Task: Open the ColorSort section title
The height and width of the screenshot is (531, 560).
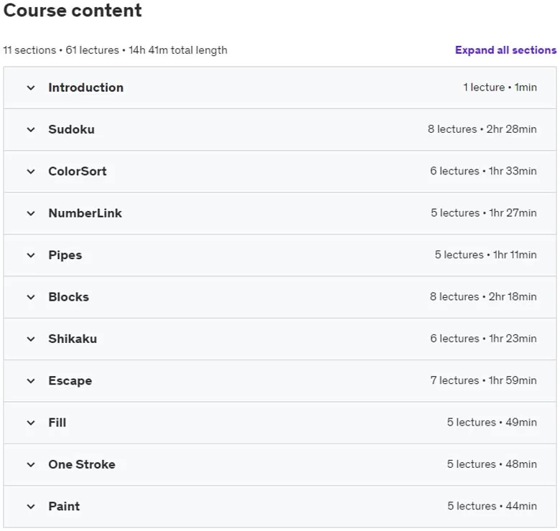Action: pos(78,171)
